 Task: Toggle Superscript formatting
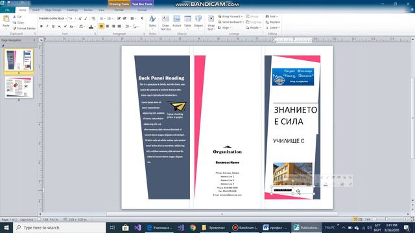65,26
